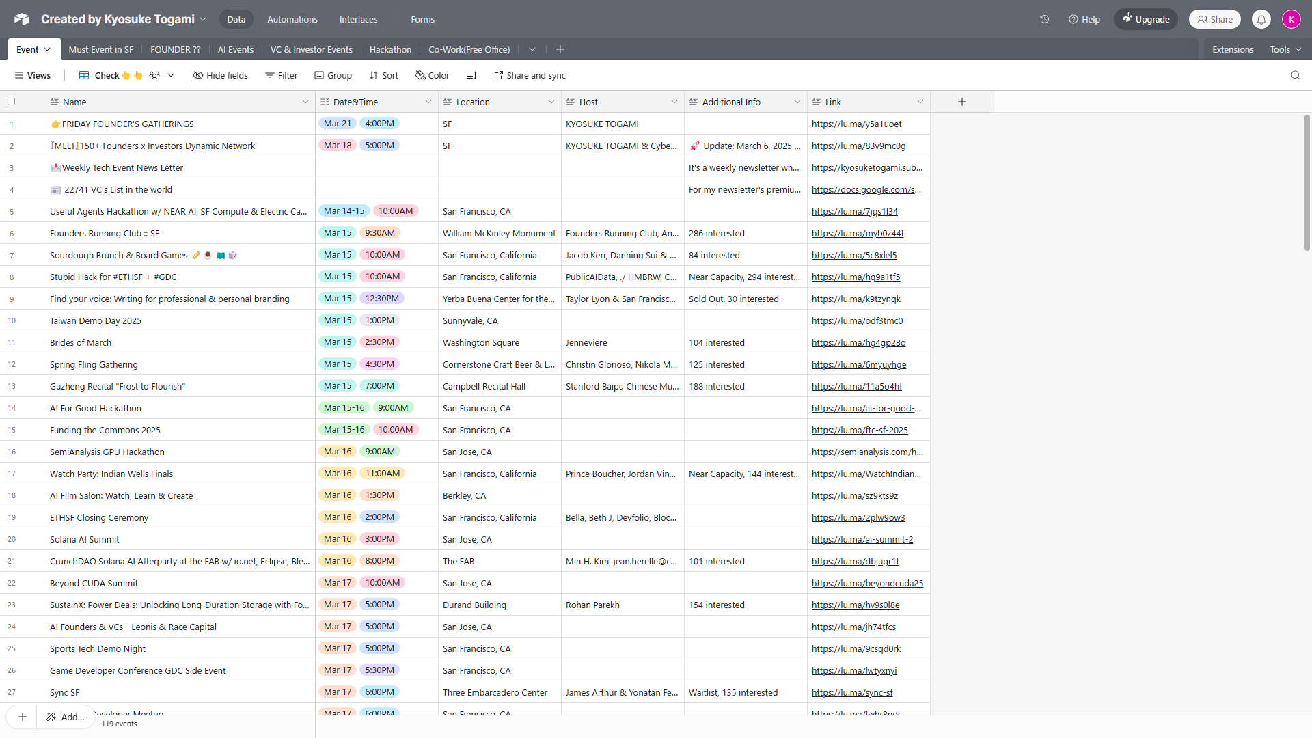
Task: Click the Share button
Action: pos(1214,19)
